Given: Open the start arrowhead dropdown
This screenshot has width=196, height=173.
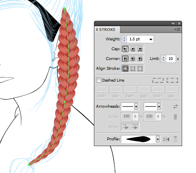Looking at the screenshot, I should click(x=136, y=106).
